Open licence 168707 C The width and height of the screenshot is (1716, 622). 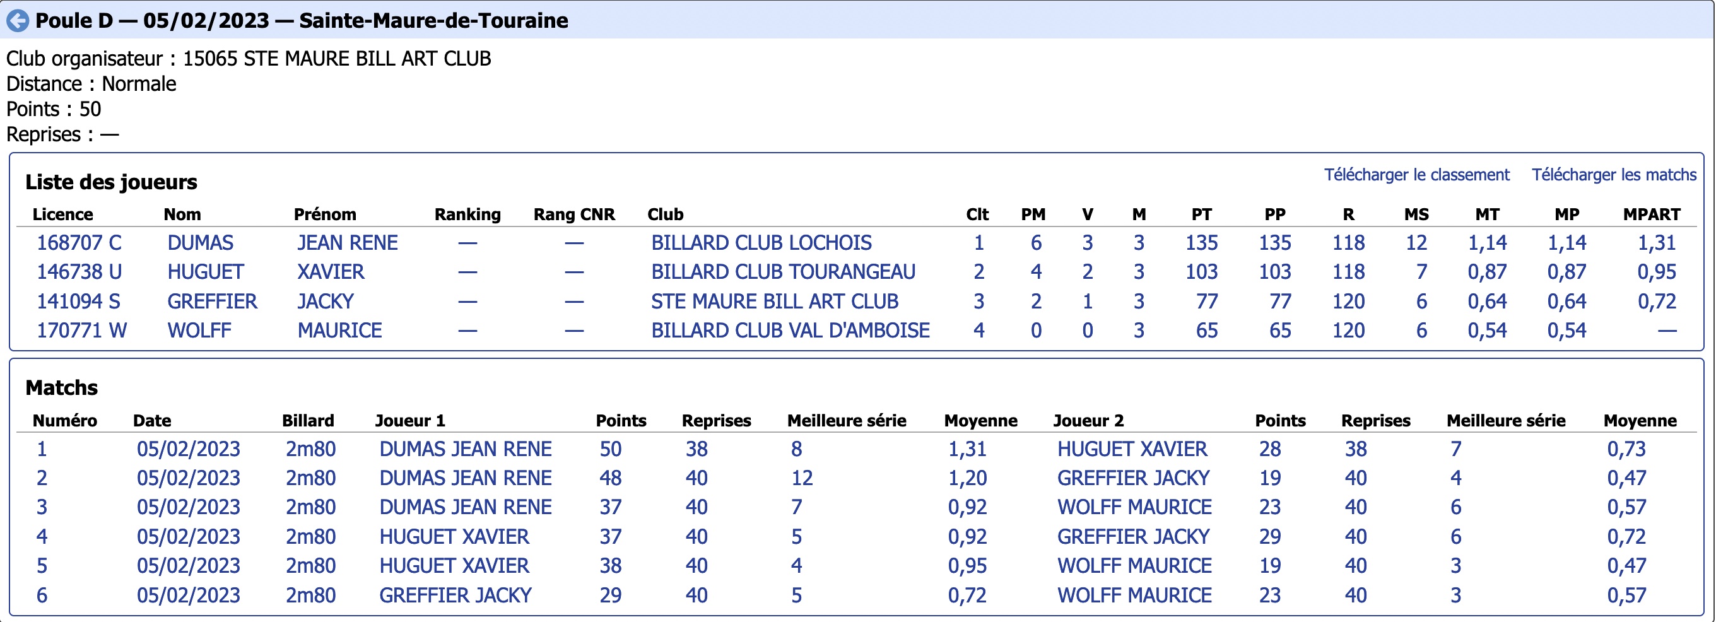(x=79, y=242)
